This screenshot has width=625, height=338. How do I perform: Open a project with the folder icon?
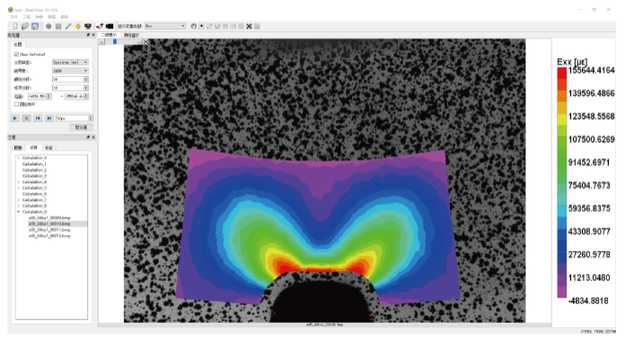pyautogui.click(x=25, y=26)
